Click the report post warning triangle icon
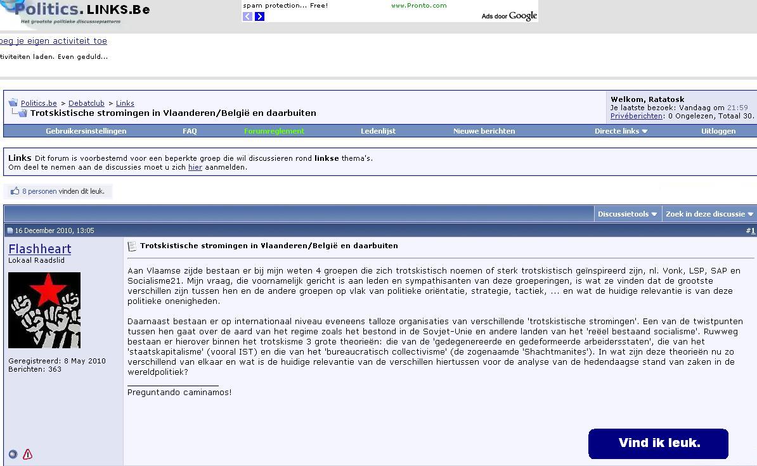Screen dimensions: 757x466 click(x=27, y=454)
